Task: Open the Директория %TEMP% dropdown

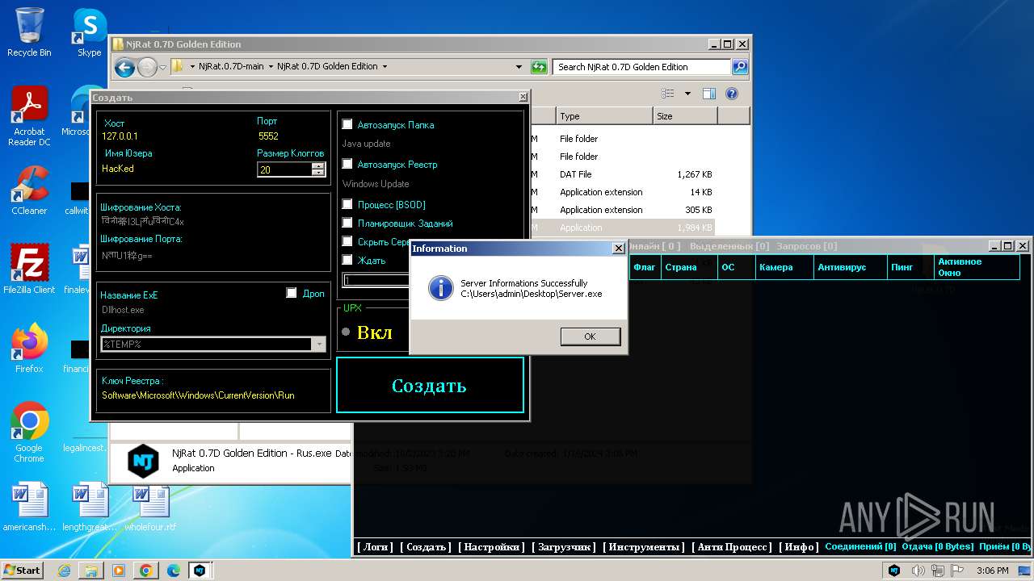Action: point(319,345)
